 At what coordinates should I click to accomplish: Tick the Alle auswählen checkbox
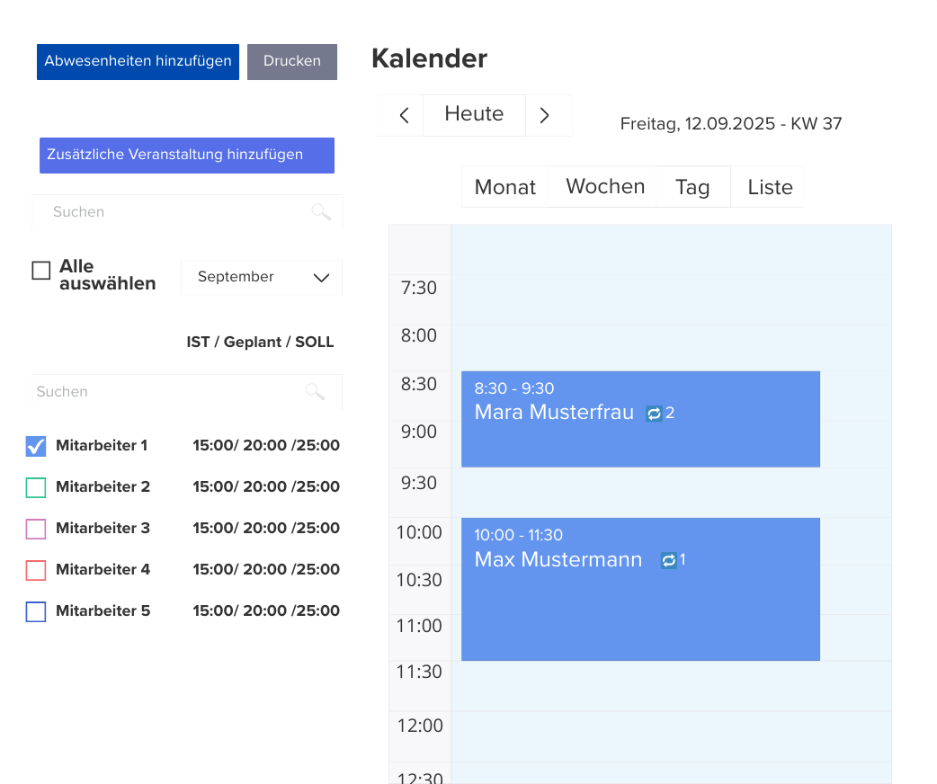pos(41,270)
